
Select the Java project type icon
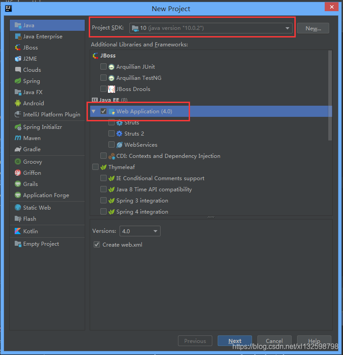click(x=18, y=25)
